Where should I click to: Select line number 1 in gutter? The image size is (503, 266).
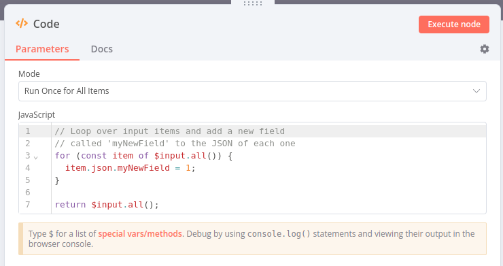coord(28,131)
